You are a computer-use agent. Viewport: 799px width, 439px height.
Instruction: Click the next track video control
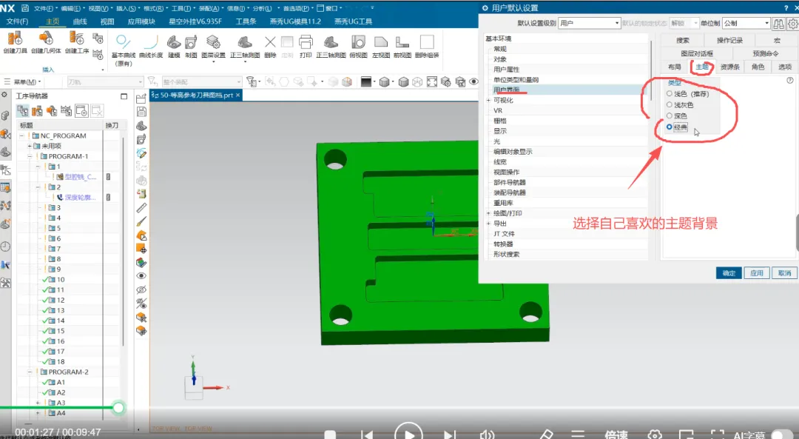(x=450, y=435)
